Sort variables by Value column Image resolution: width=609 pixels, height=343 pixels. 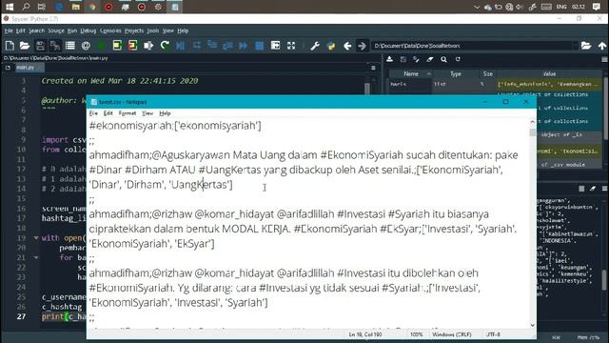[549, 73]
